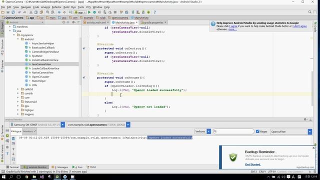The image size is (320, 180).
Task: Click the logcat search input field
Action: click(x=233, y=131)
